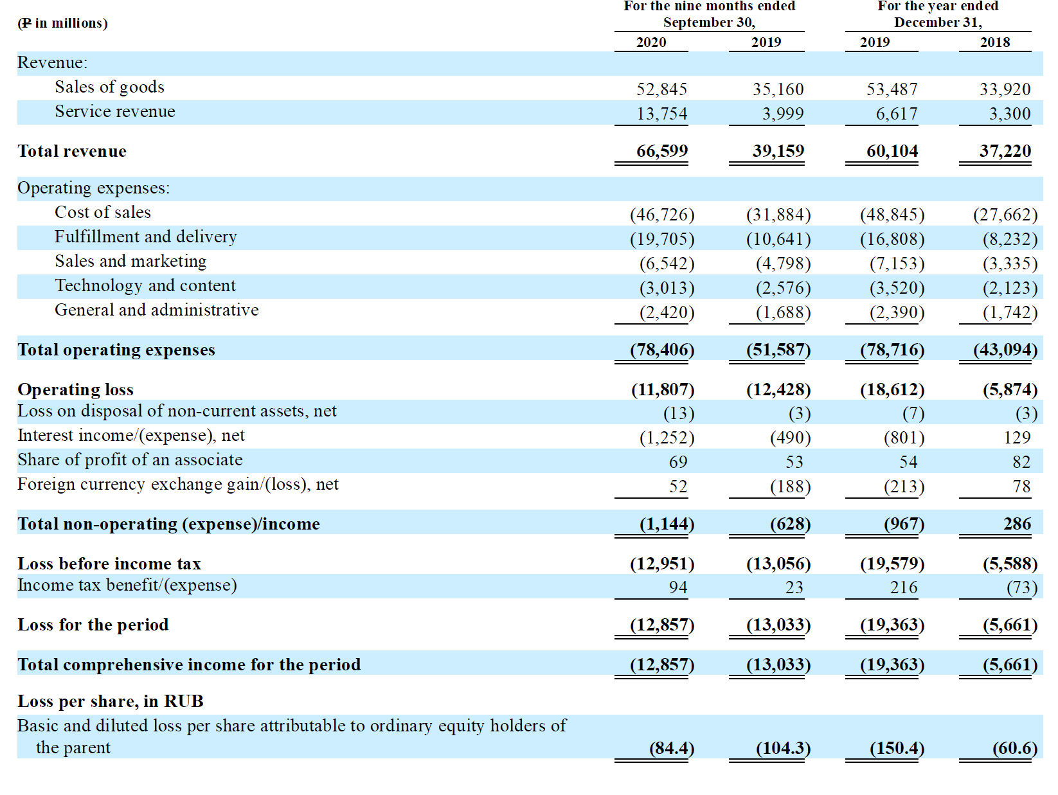Select the 2020 sales of goods value 52,845
Image resolution: width=1058 pixels, height=795 pixels.
tap(661, 89)
